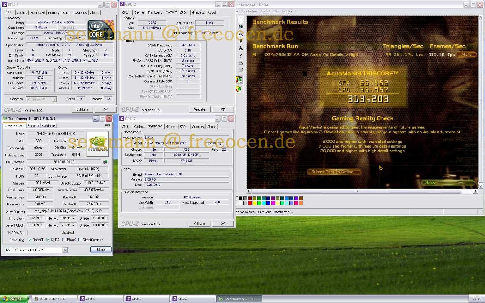This screenshot has width=485, height=303.
Task: Click the GPU-Z title bar icon
Action: point(5,118)
